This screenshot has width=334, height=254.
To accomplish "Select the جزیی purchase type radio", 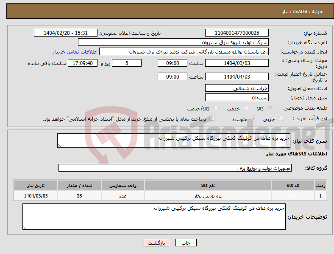I will 281,118.
